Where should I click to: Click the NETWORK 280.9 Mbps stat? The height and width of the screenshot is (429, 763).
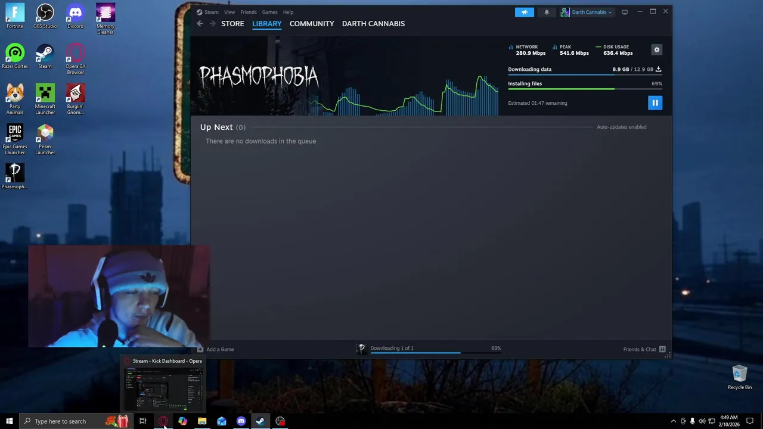pyautogui.click(x=527, y=50)
